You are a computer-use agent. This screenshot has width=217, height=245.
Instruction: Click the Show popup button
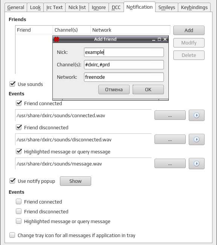[x=75, y=181]
